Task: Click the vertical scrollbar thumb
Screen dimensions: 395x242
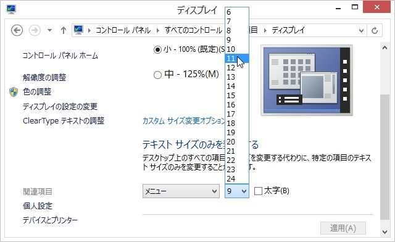Action: [x=385, y=157]
